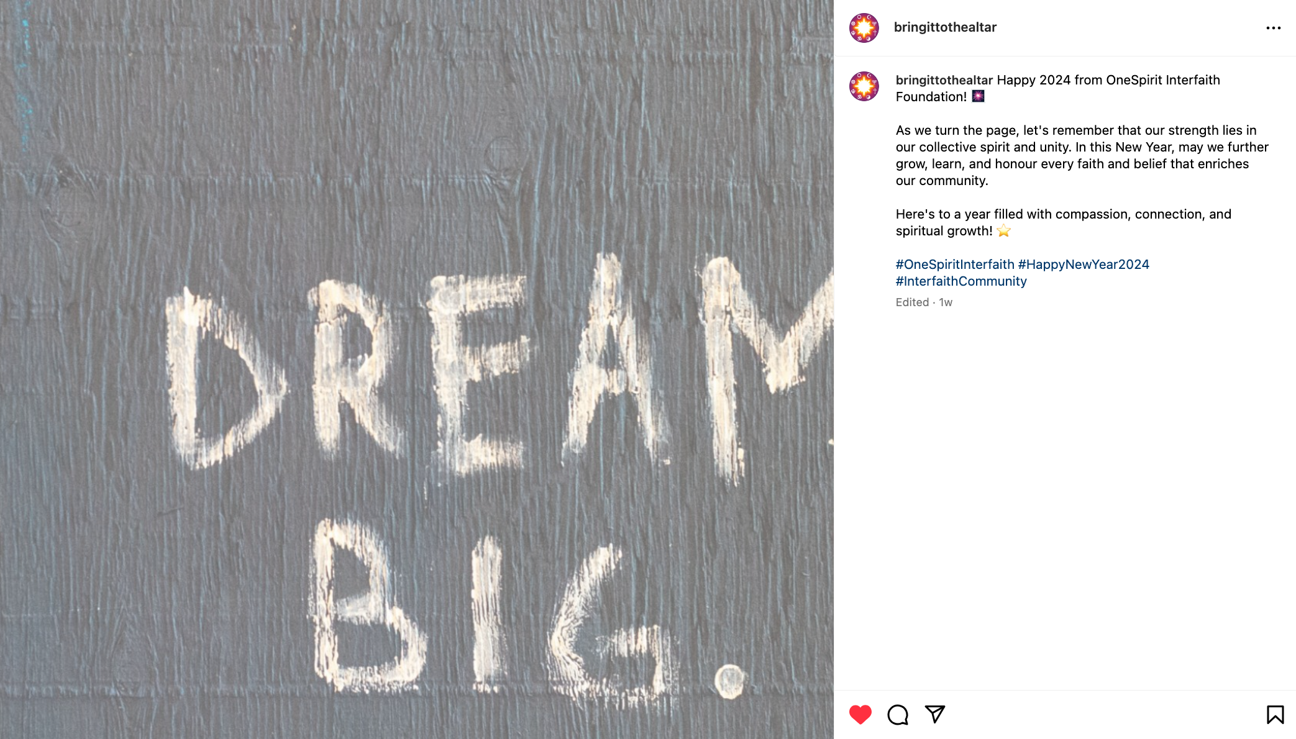This screenshot has width=1296, height=739.
Task: Click the Dream Big post image
Action: [416, 369]
